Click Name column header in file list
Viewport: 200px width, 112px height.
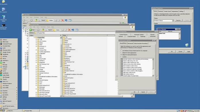tap(85, 36)
